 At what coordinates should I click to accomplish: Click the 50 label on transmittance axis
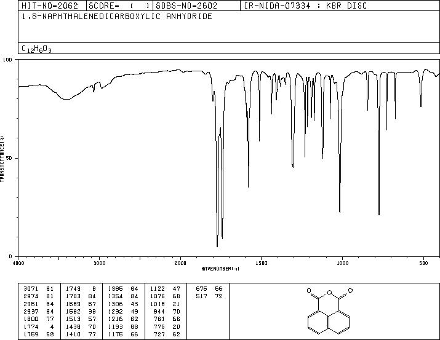pos(10,158)
